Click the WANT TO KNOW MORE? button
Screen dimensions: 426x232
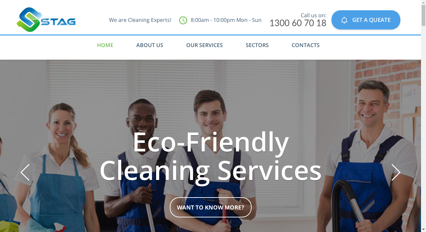(x=211, y=207)
